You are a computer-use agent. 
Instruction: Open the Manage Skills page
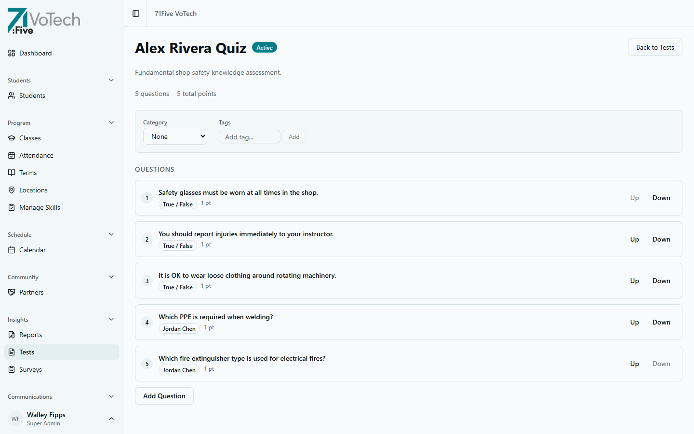[39, 207]
